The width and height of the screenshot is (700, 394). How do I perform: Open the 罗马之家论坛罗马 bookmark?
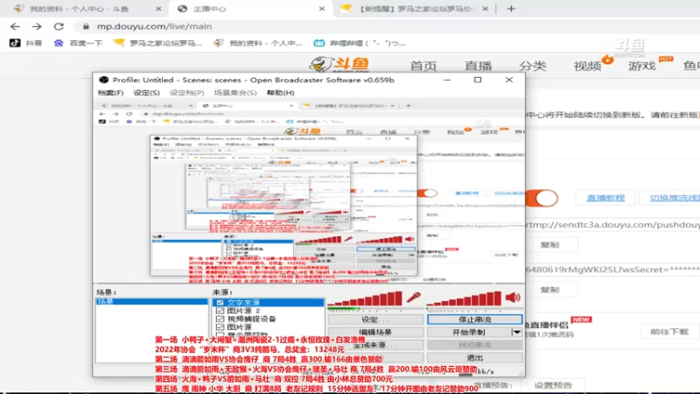157,43
